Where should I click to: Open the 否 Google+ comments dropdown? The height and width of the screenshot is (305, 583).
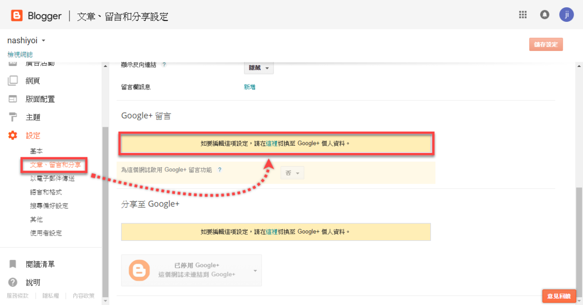(x=292, y=173)
